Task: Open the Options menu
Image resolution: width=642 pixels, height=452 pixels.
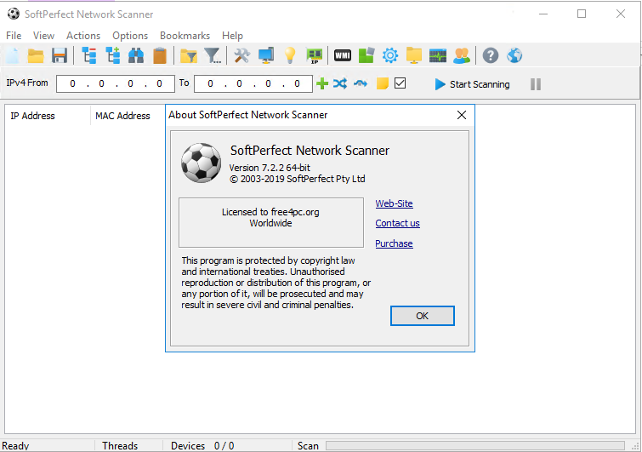Action: 130,36
